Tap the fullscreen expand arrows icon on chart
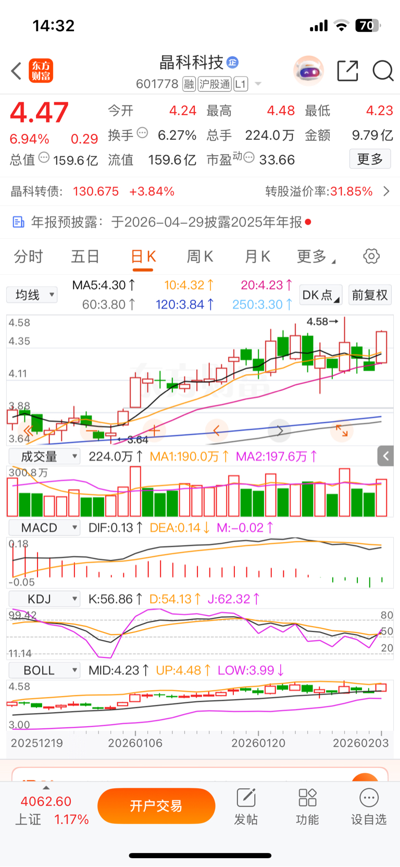400x867 pixels. (x=342, y=431)
